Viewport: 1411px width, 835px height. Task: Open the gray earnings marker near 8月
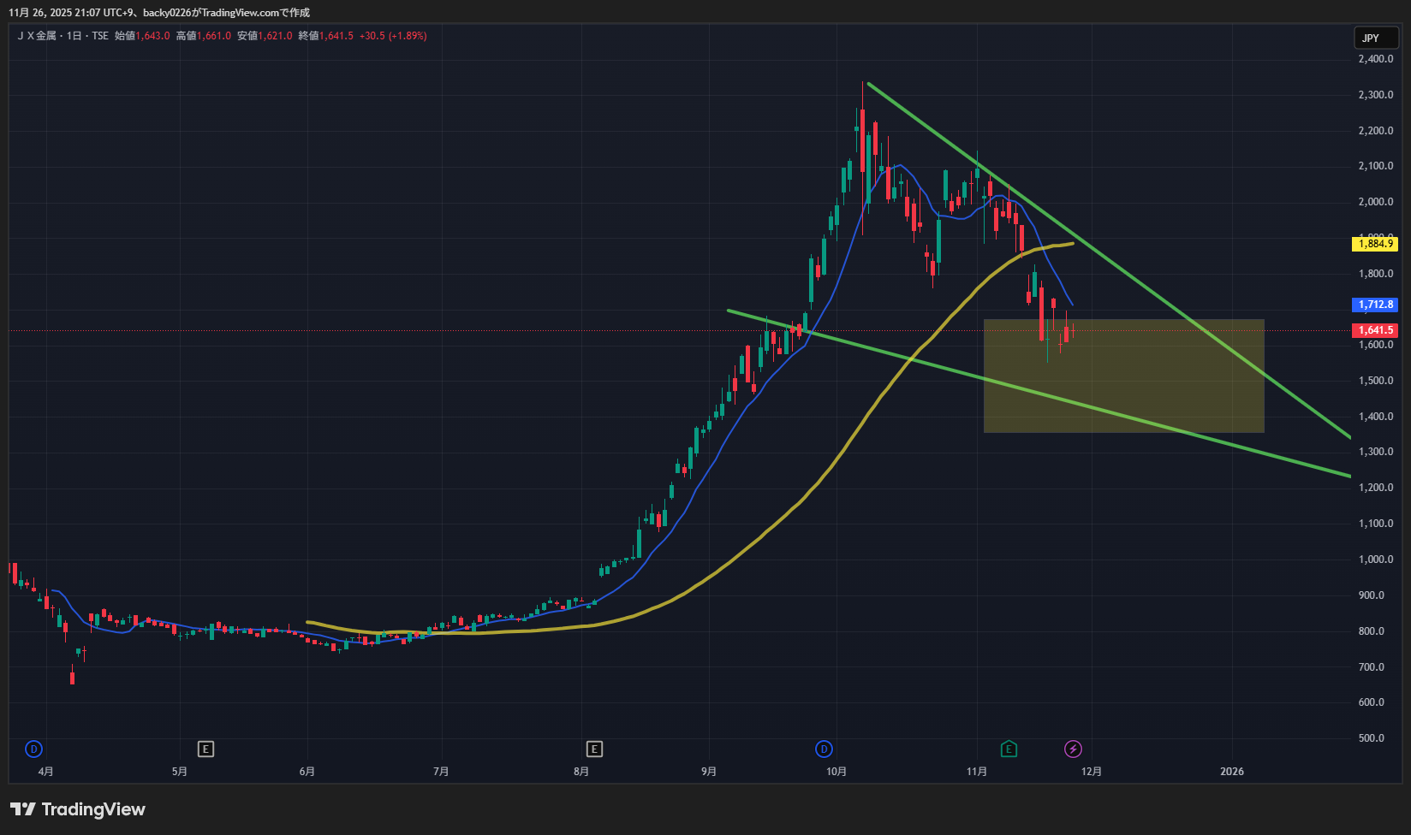point(594,749)
